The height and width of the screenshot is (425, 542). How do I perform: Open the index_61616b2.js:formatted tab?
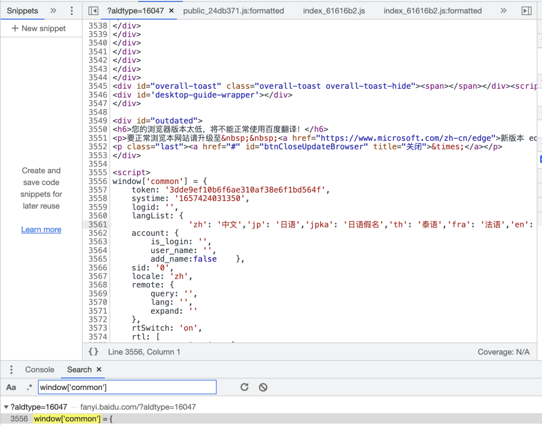(433, 11)
